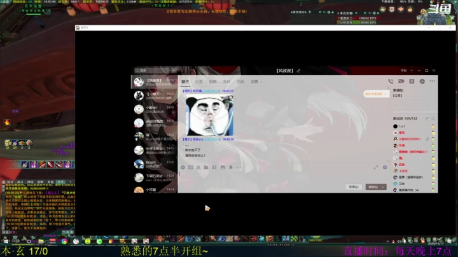This screenshot has width=458, height=257.
Task: Start a voice call in the QQ group
Action: (391, 81)
